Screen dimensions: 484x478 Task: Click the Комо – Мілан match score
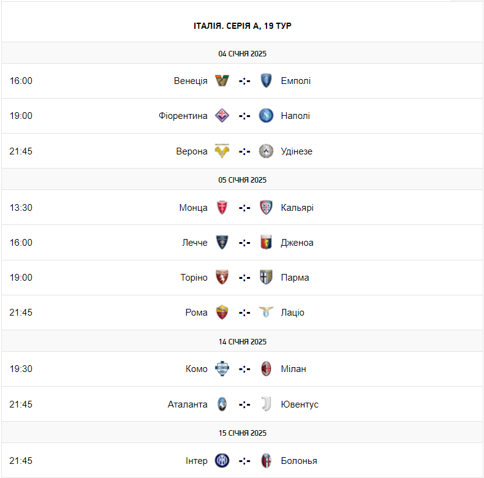pyautogui.click(x=244, y=369)
